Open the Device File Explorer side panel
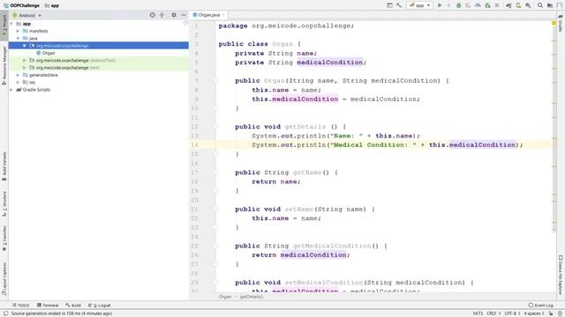Viewport: 565px width, 317px height. [561, 275]
